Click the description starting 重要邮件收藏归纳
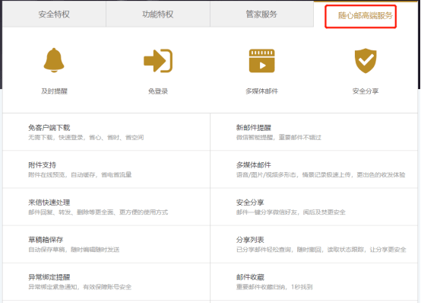This screenshot has height=303, width=421. 274,287
